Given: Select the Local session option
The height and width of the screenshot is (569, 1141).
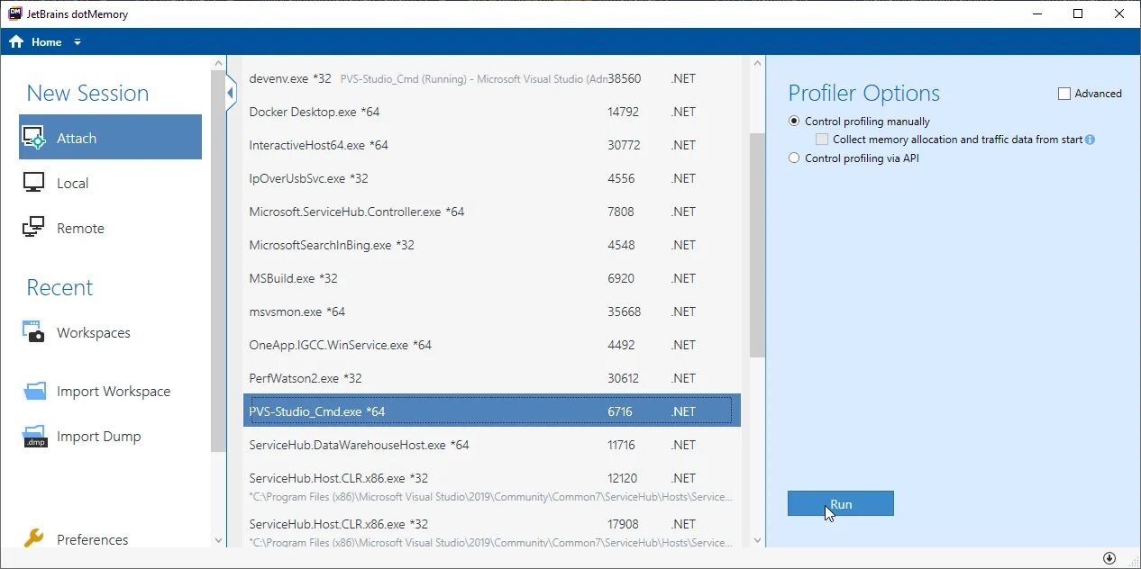Looking at the screenshot, I should 110,183.
